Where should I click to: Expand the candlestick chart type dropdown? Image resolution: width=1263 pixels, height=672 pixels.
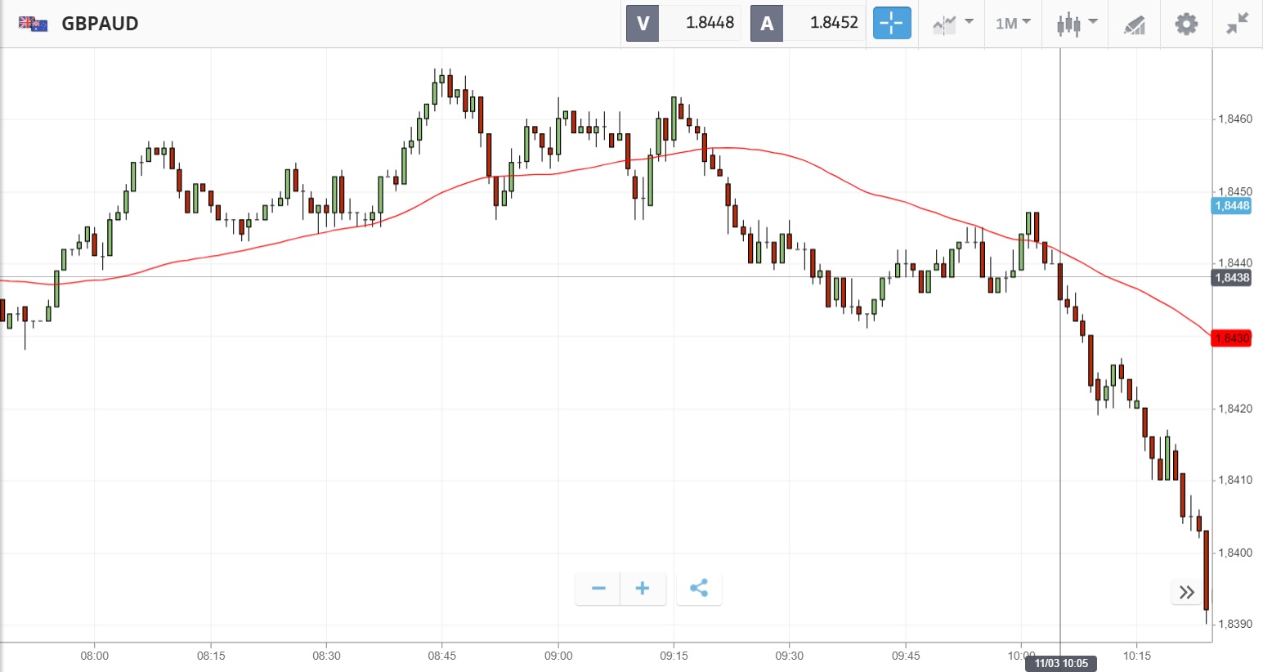[x=1076, y=23]
